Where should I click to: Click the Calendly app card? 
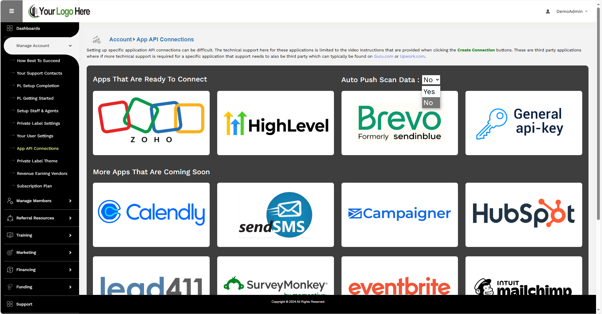151,215
